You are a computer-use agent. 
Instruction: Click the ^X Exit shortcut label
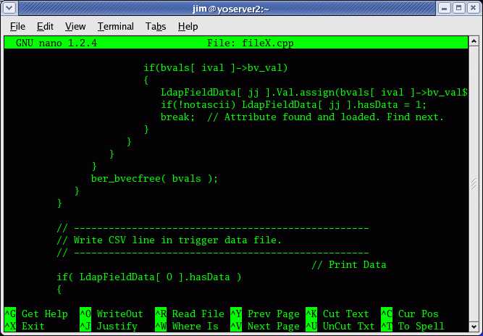(25, 326)
